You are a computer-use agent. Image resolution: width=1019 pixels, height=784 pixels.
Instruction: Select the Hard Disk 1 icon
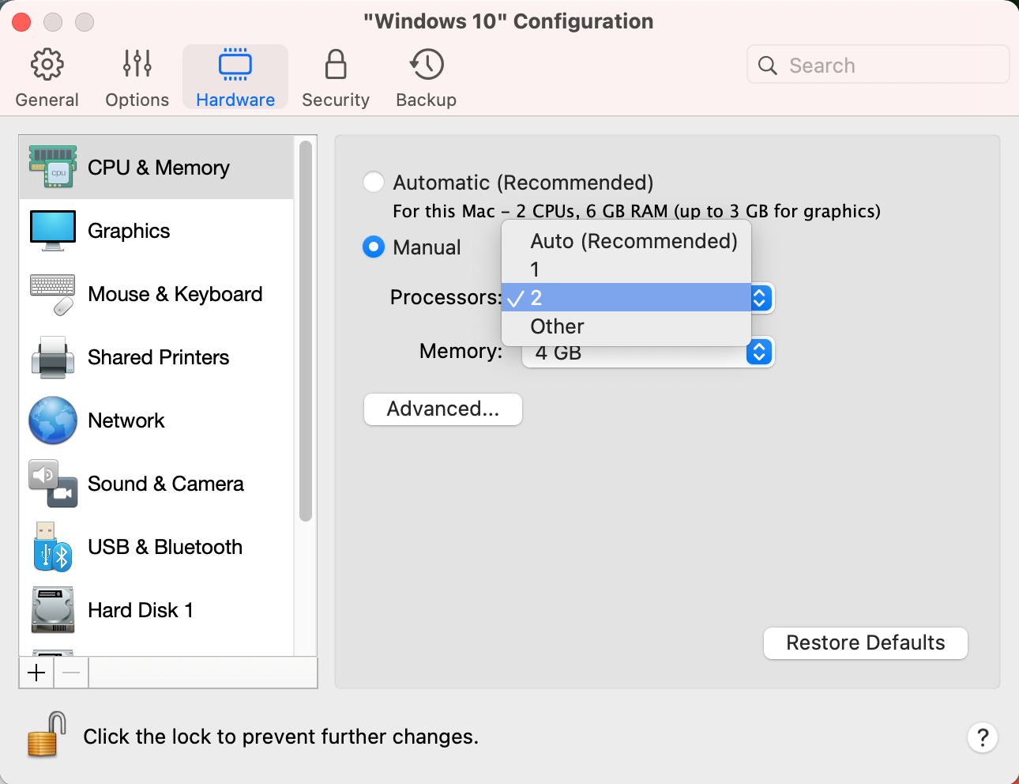tap(52, 610)
